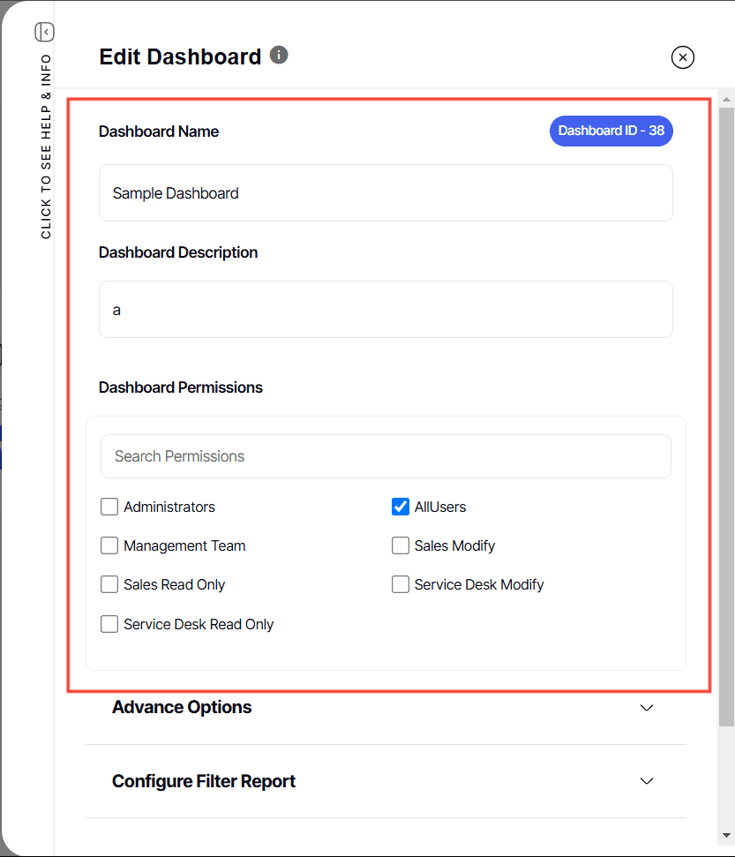The width and height of the screenshot is (735, 857).
Task: Tick the Management Team checkbox
Action: point(109,545)
